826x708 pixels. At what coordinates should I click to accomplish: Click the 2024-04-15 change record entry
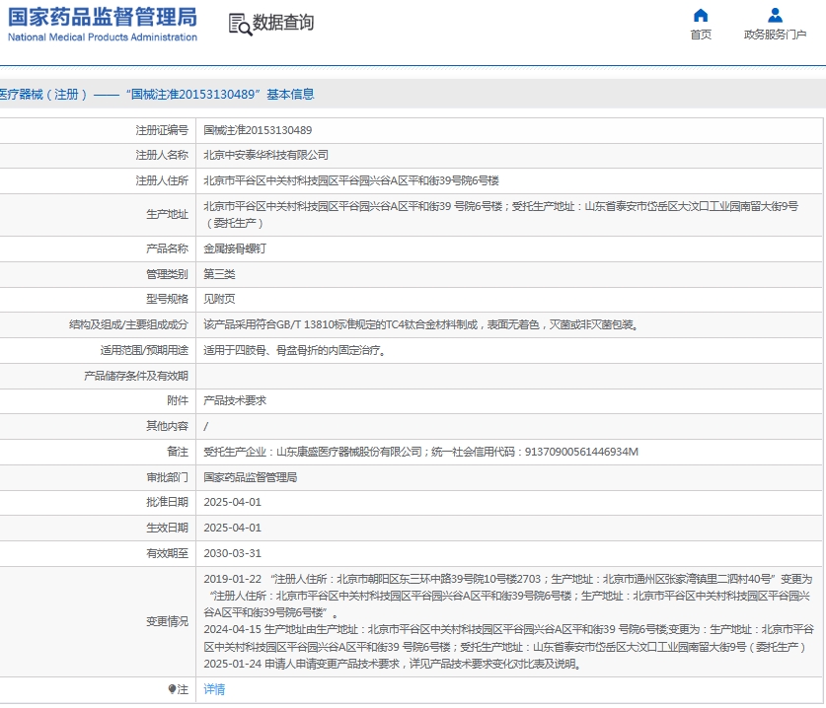(509, 638)
